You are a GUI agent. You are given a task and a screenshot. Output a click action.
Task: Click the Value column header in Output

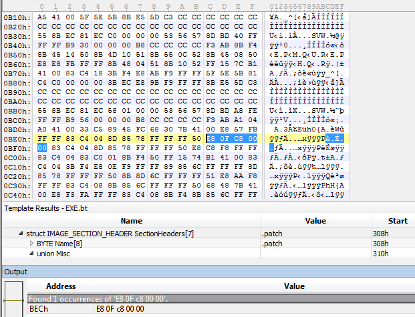pos(294,286)
